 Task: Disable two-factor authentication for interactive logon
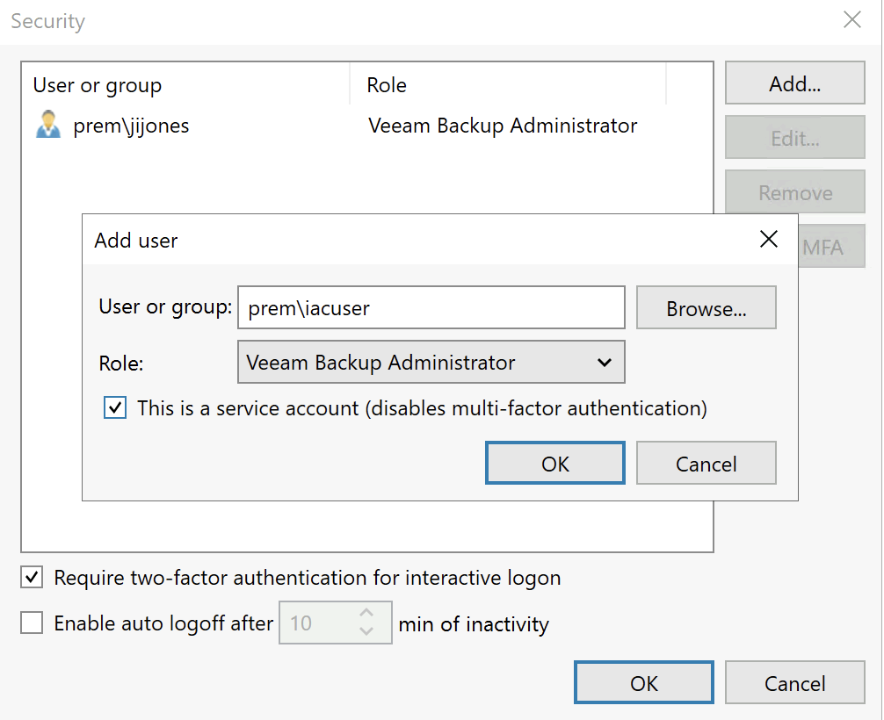pos(32,577)
